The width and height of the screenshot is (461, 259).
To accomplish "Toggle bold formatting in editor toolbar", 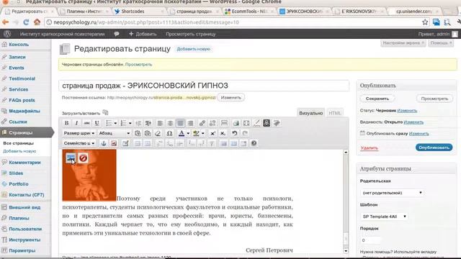I will pyautogui.click(x=66, y=123).
